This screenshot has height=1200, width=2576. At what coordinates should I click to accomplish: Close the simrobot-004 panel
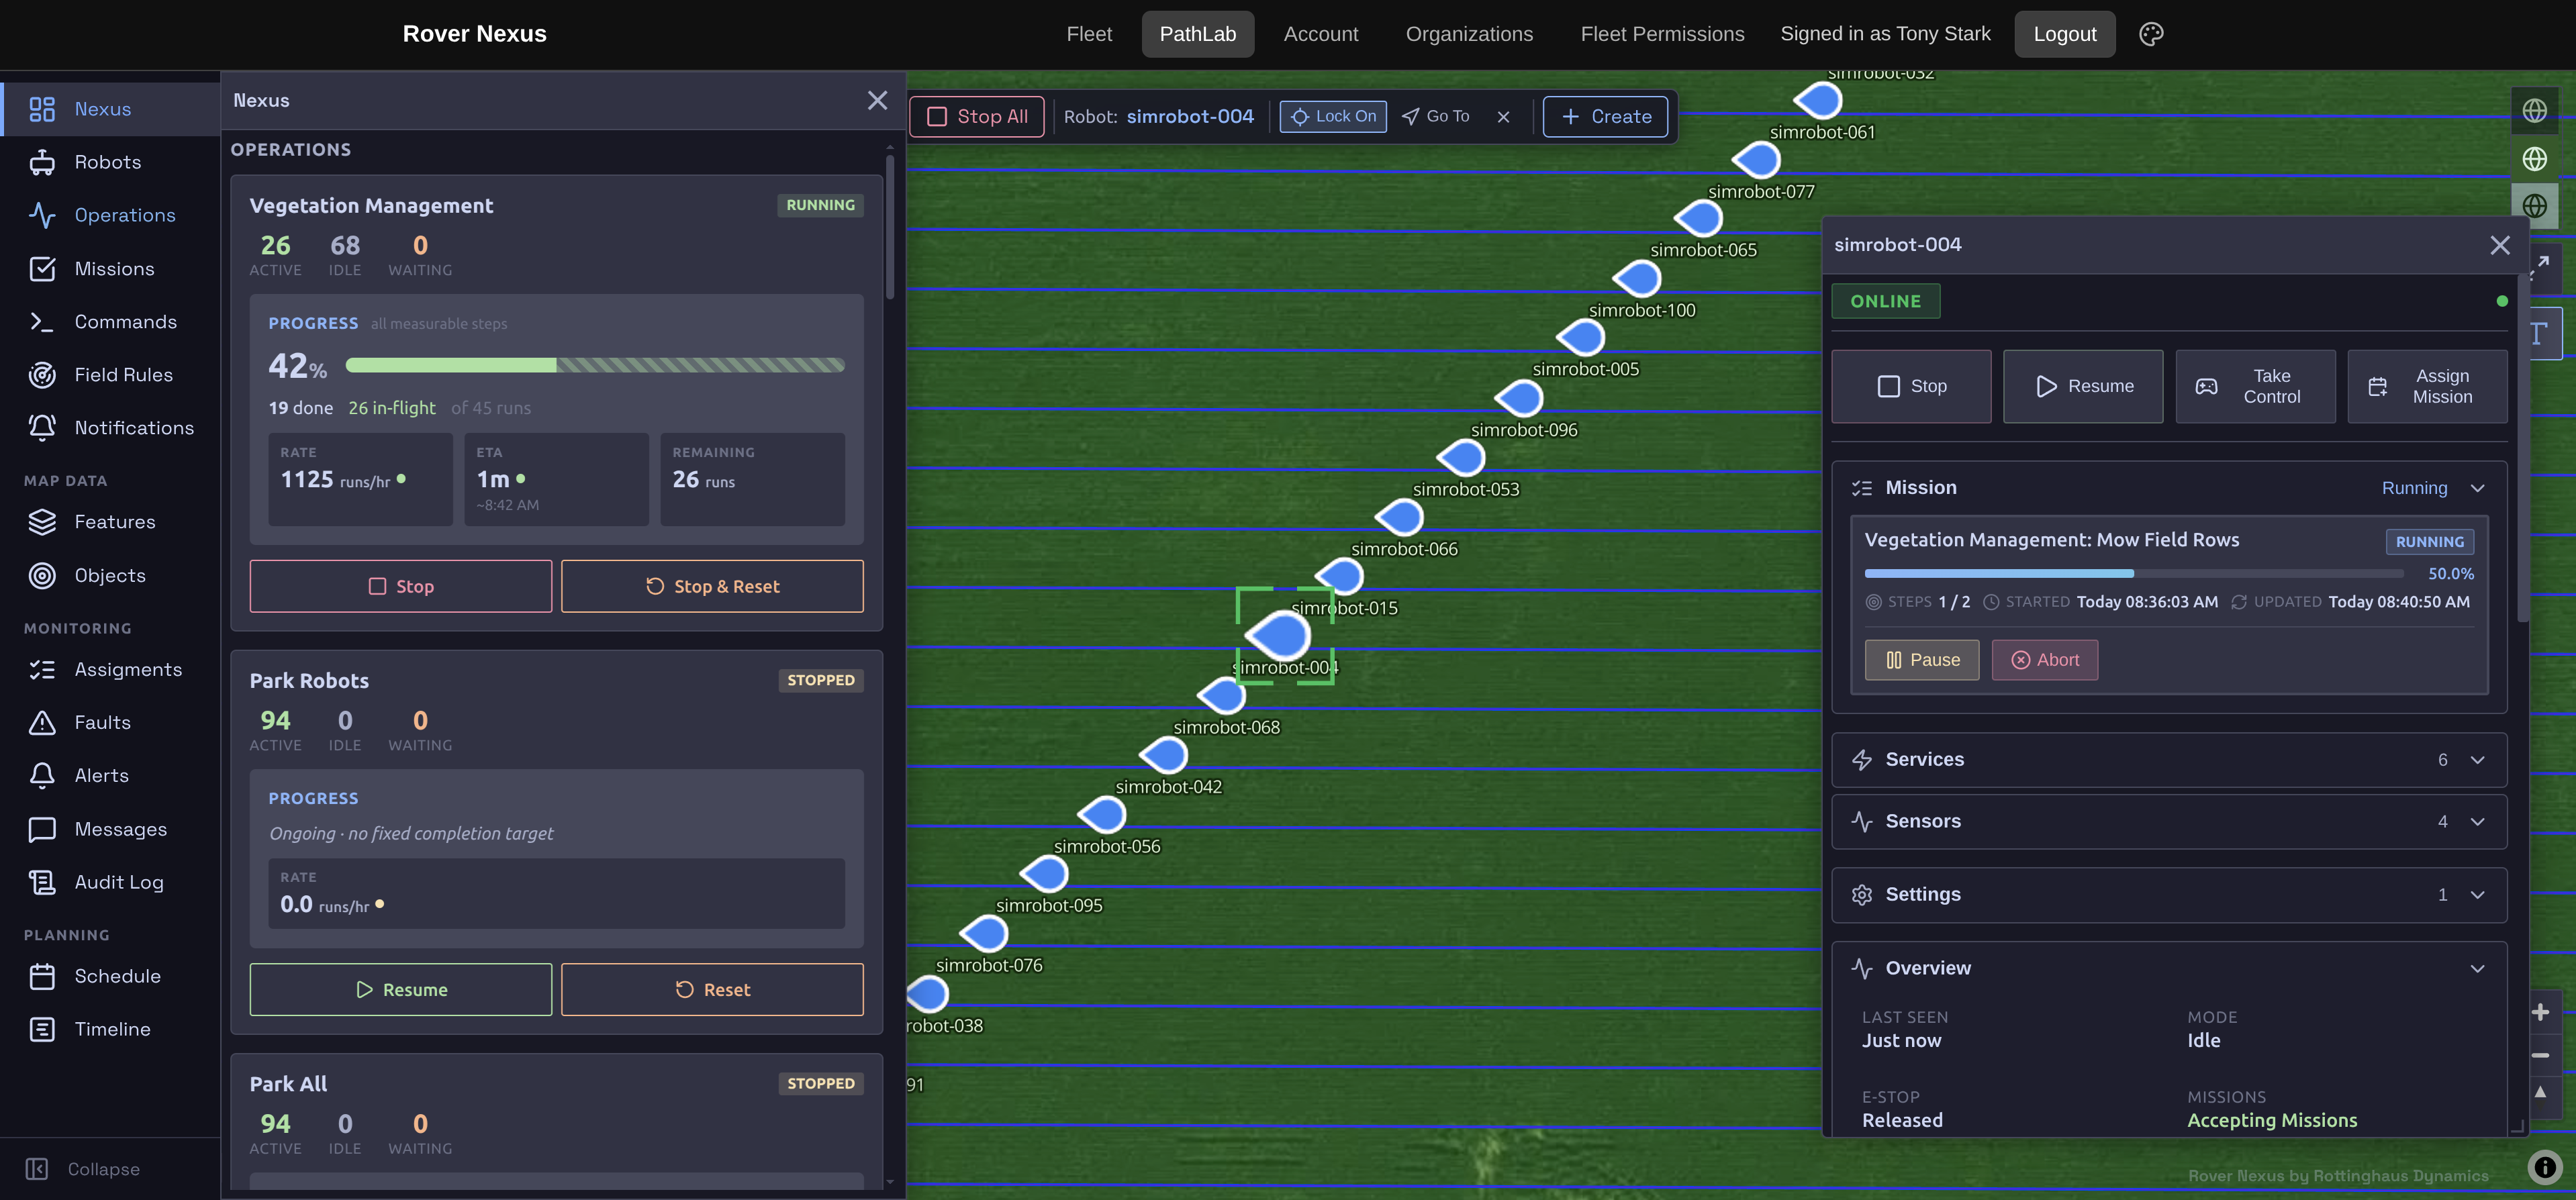2500,245
